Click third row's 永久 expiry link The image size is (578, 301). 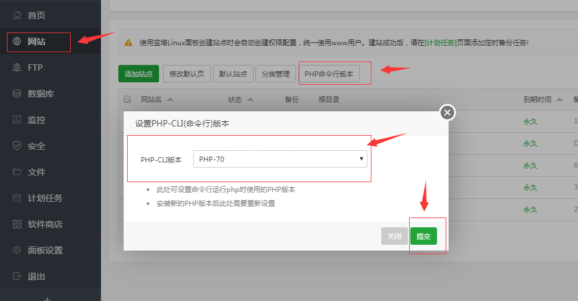(530, 165)
